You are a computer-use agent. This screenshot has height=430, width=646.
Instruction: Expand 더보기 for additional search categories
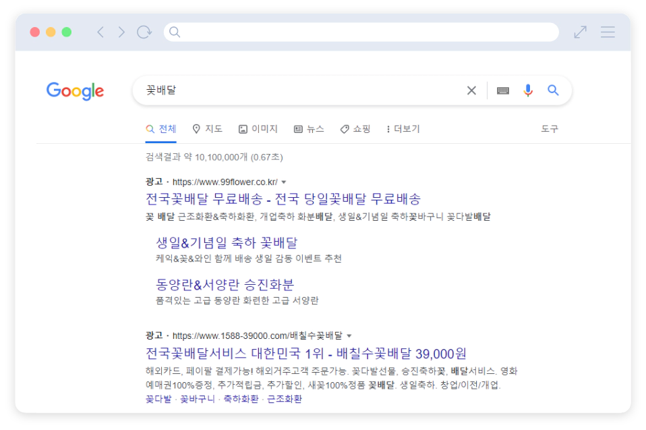click(403, 128)
